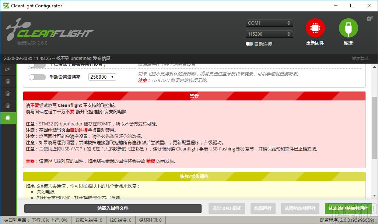This screenshot has height=224, width=378.
Task: Click the version text under the logo
Action: tap(32, 43)
